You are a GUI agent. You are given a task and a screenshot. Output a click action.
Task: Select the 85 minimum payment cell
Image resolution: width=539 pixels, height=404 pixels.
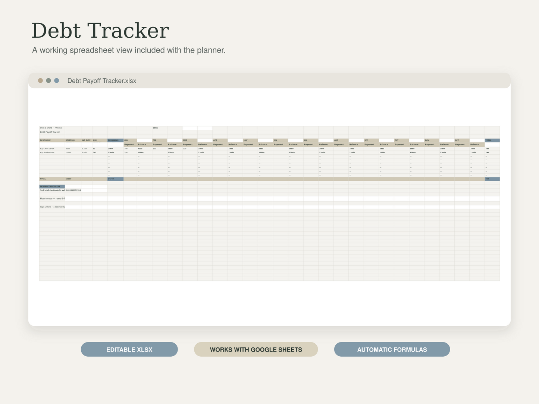tap(100, 148)
